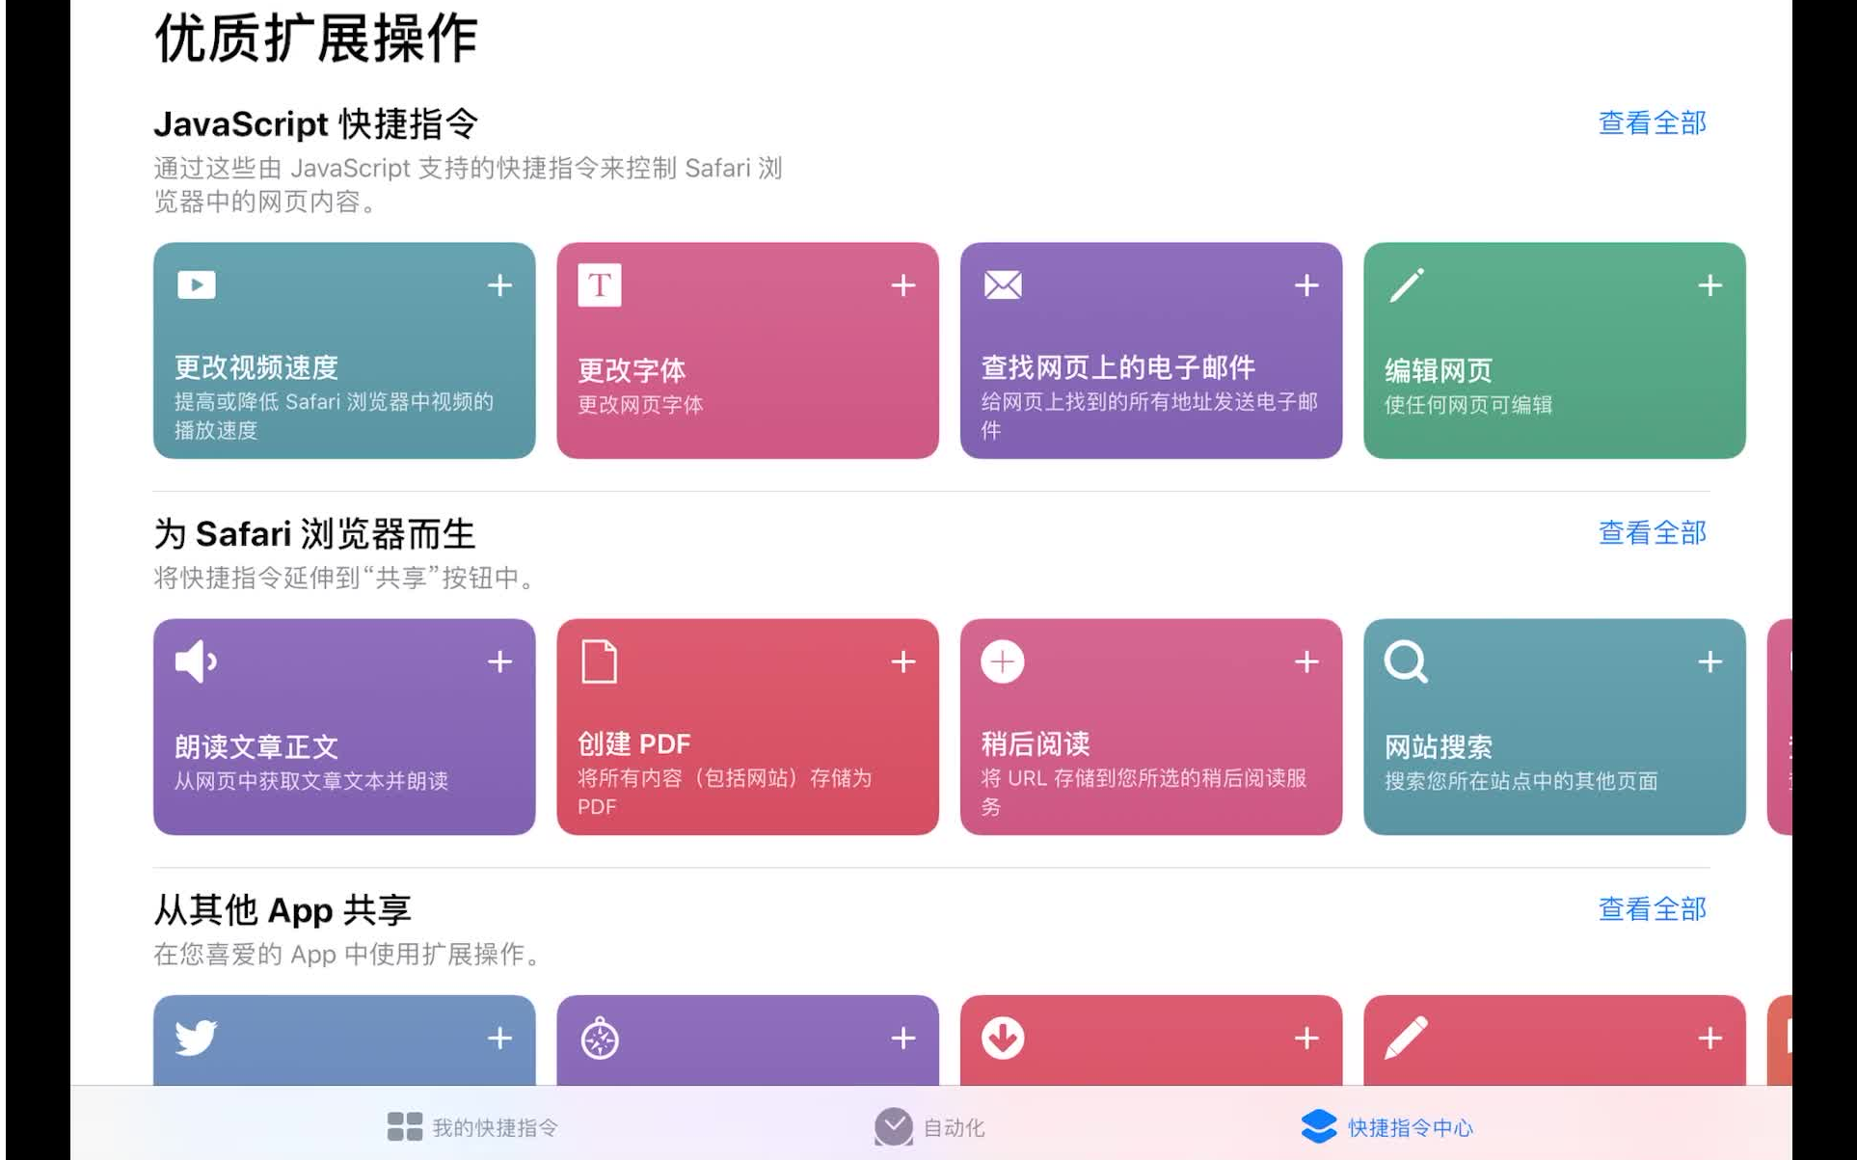The width and height of the screenshot is (1857, 1160).
Task: Click the pencil icon on red card
Action: (x=1406, y=1038)
